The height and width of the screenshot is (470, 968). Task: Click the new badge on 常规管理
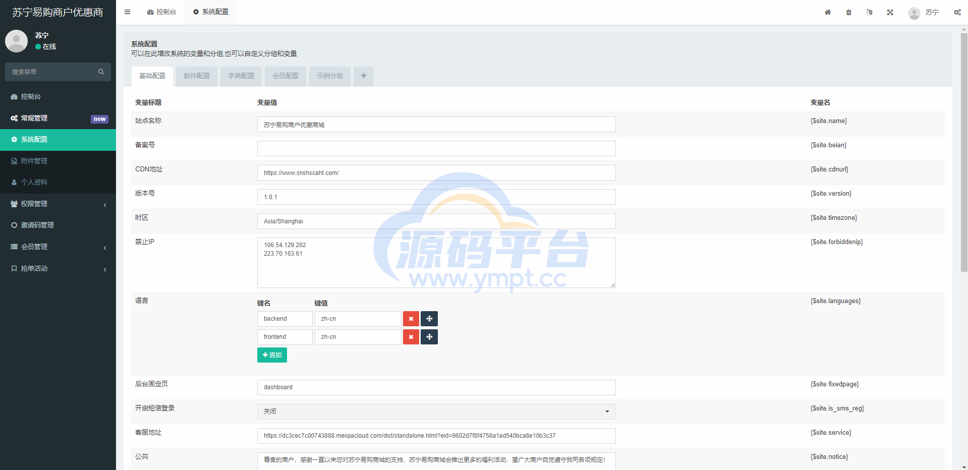coord(99,119)
